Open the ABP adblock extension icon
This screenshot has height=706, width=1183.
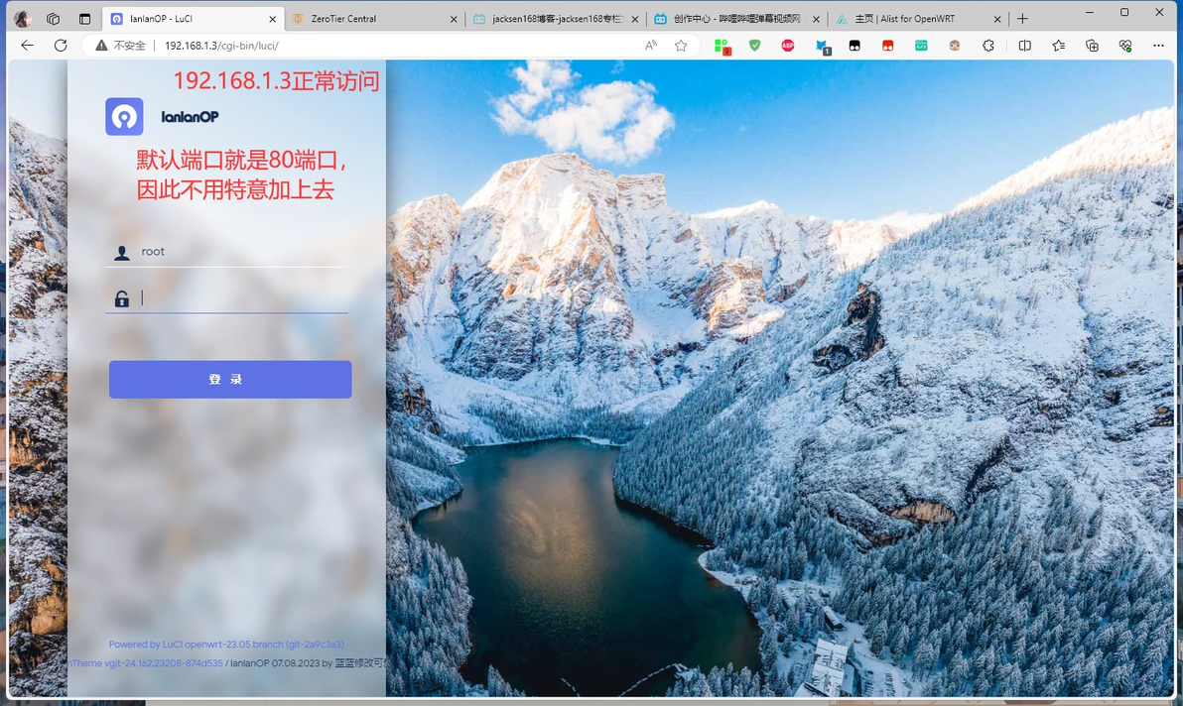(x=788, y=46)
